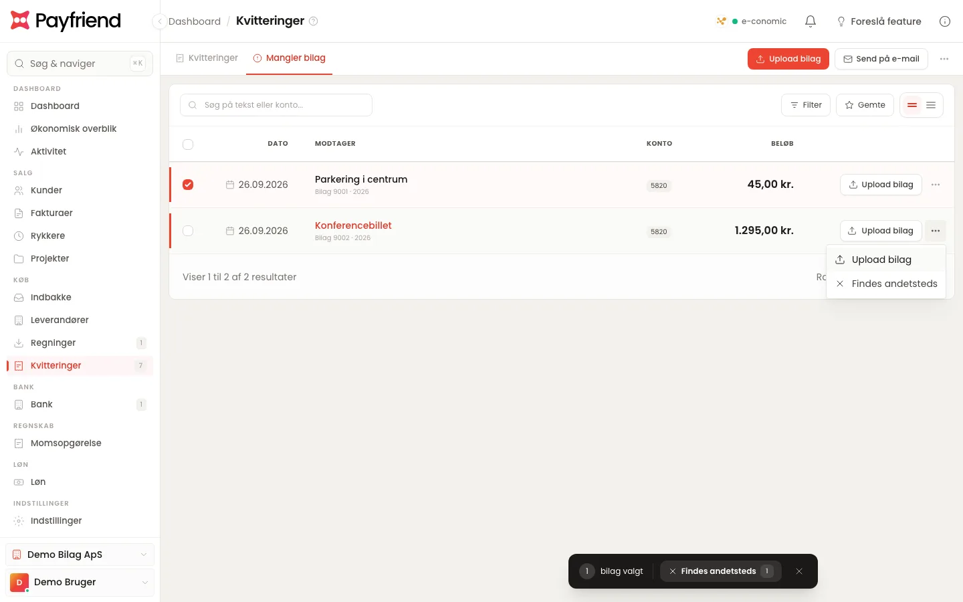Image resolution: width=963 pixels, height=602 pixels.
Task: Open Indbakke
Action: pos(80,297)
